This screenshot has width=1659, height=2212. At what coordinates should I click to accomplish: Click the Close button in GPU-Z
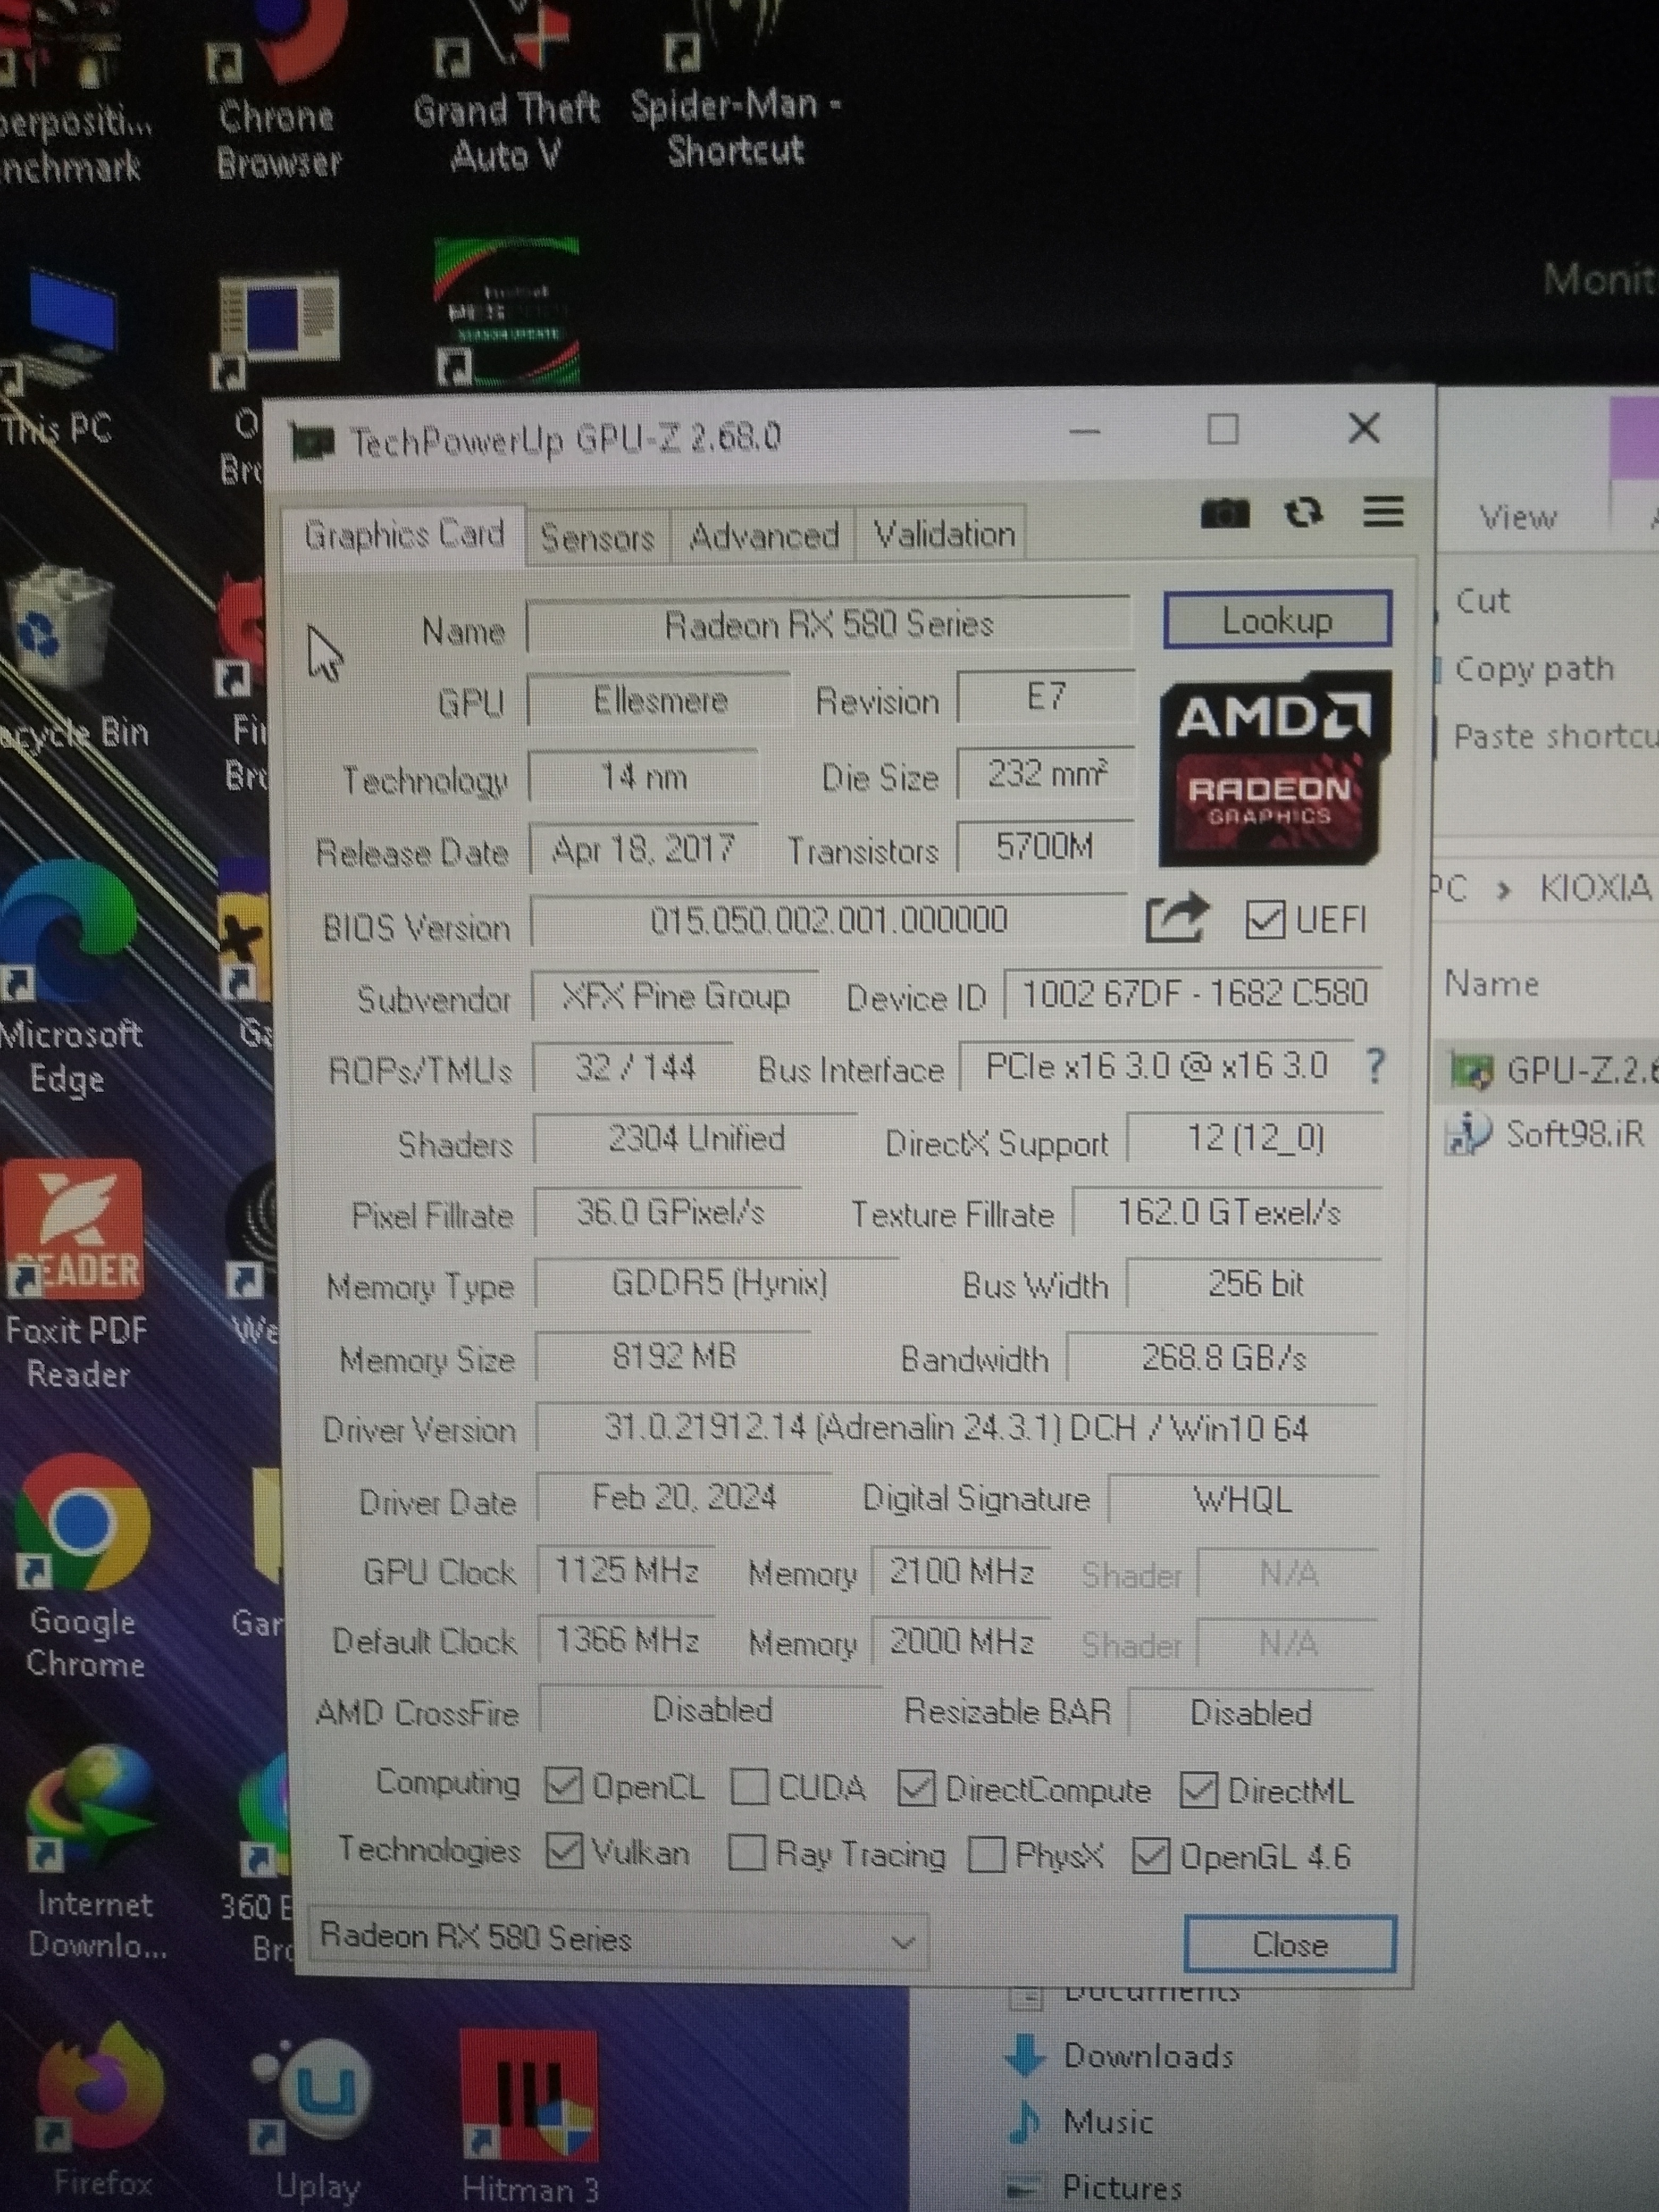pos(1289,1944)
